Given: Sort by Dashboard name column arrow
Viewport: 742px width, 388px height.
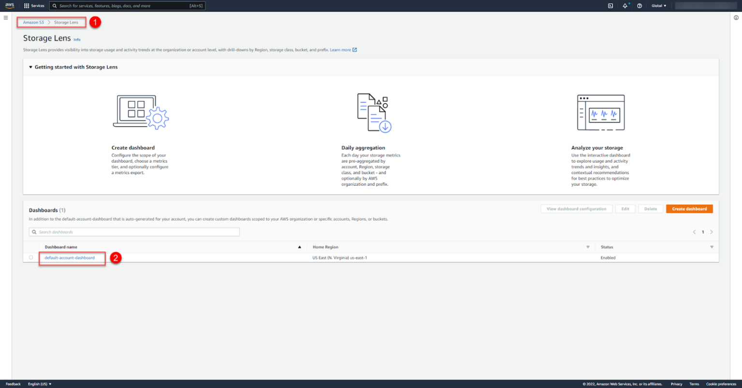Looking at the screenshot, I should point(300,247).
